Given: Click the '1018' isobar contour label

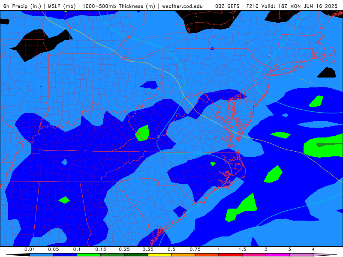Looking at the screenshot, I should coord(196,153).
